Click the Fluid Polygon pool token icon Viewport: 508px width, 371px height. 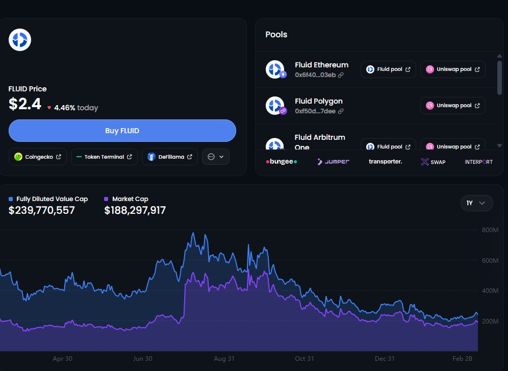pyautogui.click(x=275, y=106)
